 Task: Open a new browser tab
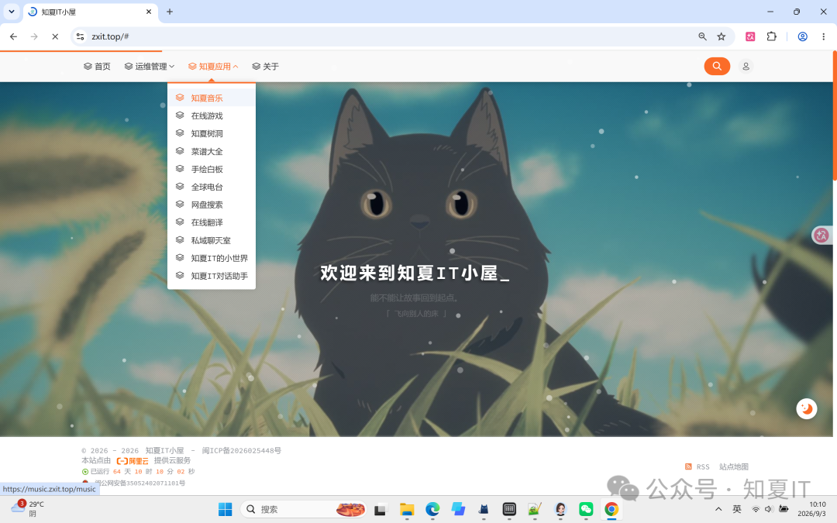pos(169,12)
